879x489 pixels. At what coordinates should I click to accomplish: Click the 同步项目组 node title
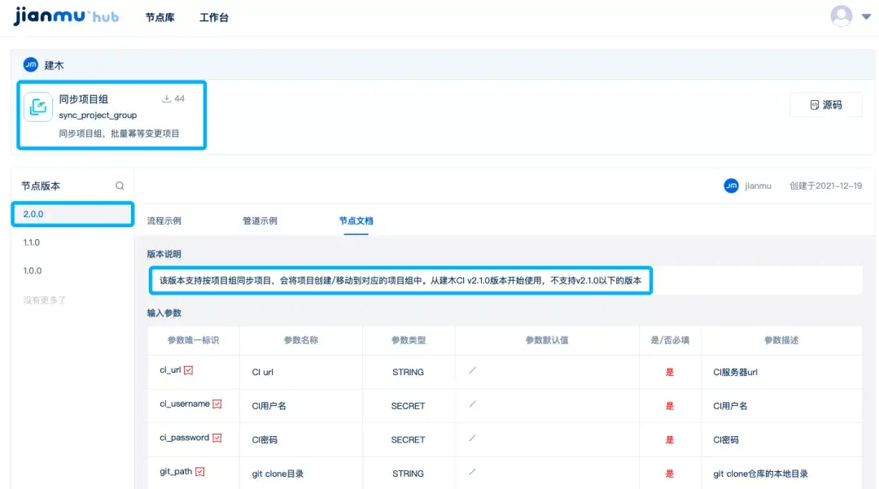click(x=84, y=99)
